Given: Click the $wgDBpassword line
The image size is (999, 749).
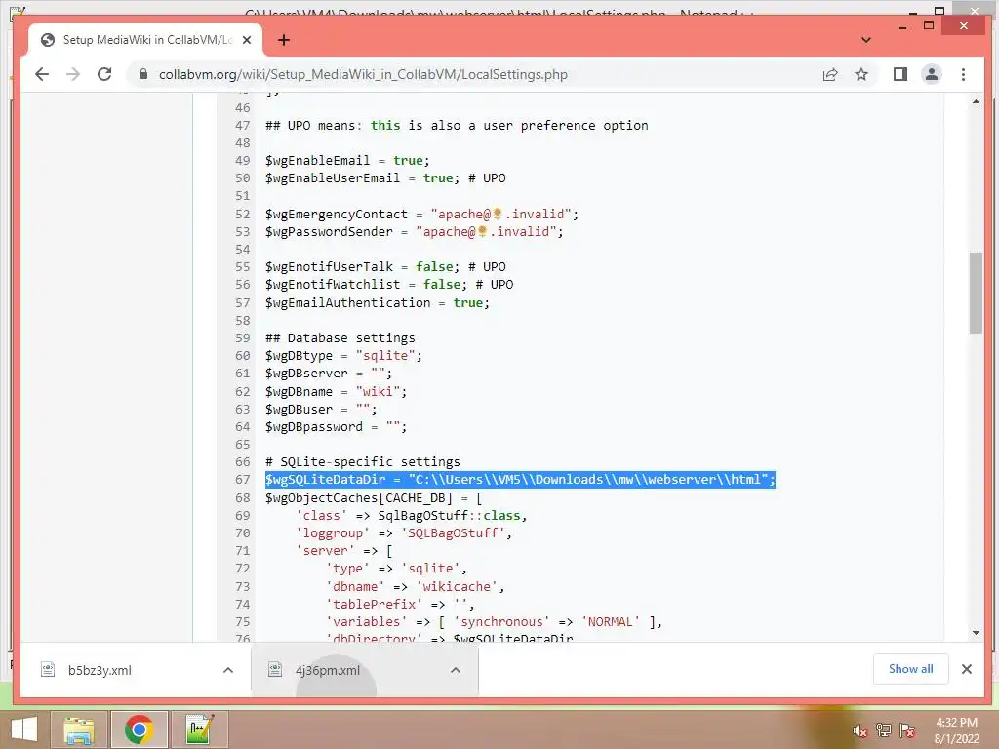Looking at the screenshot, I should (336, 427).
